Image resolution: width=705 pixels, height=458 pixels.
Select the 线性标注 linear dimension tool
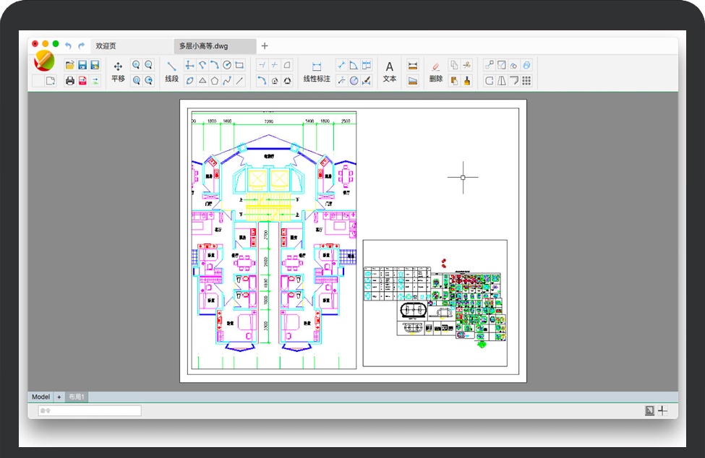pyautogui.click(x=316, y=72)
